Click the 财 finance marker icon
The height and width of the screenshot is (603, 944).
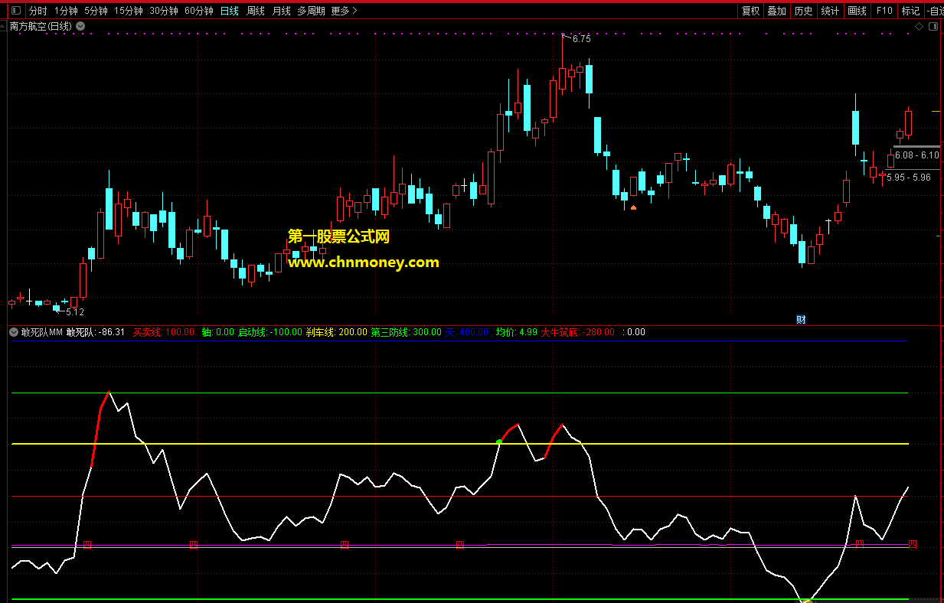click(801, 320)
